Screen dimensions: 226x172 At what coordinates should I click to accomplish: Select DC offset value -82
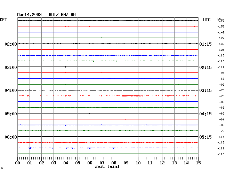pyautogui.click(x=222, y=125)
